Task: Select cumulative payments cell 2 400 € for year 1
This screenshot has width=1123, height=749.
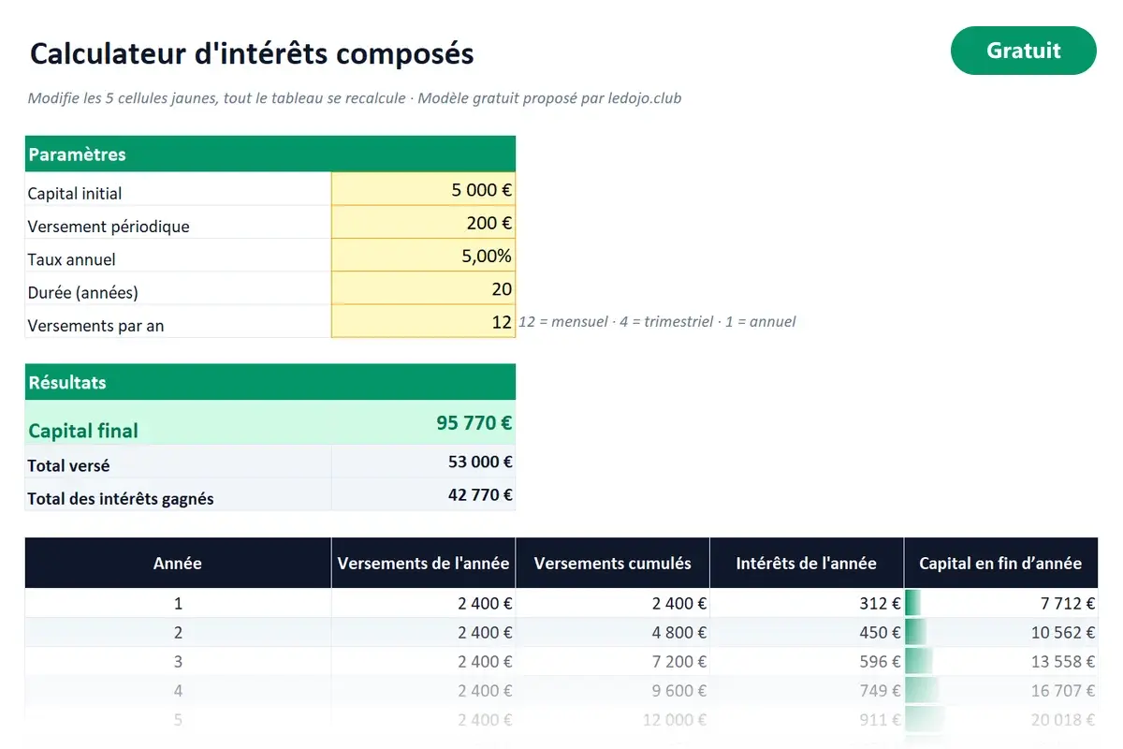Action: pyautogui.click(x=613, y=603)
